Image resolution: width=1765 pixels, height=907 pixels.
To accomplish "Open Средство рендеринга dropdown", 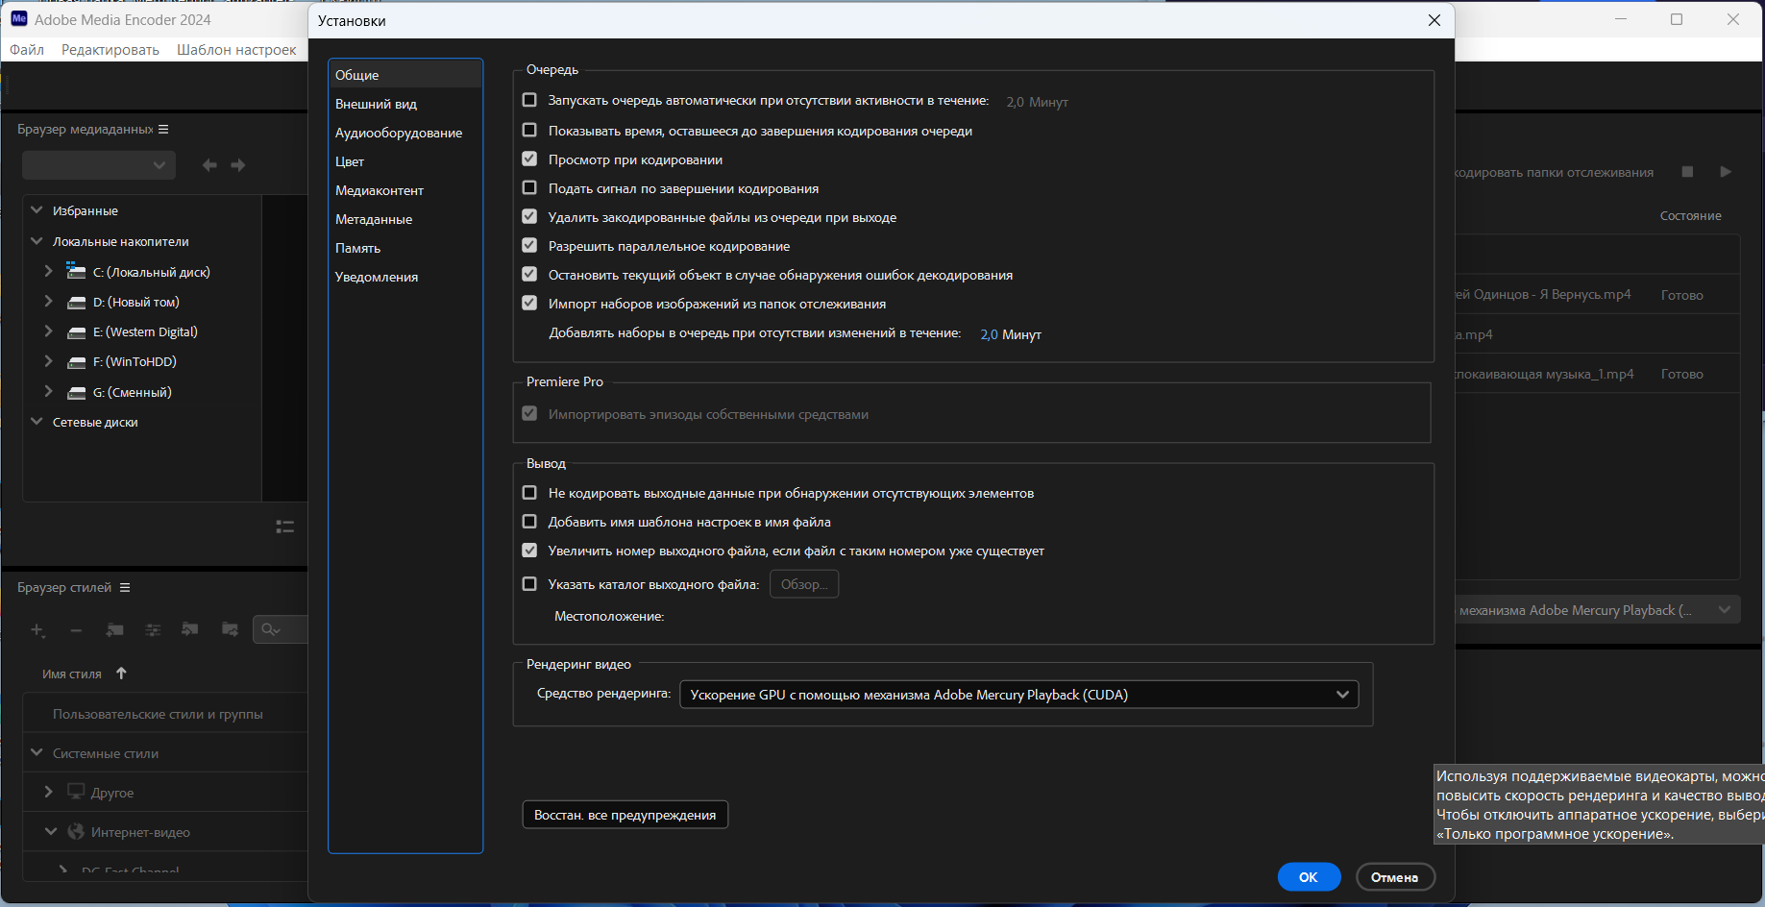I will coord(1018,695).
